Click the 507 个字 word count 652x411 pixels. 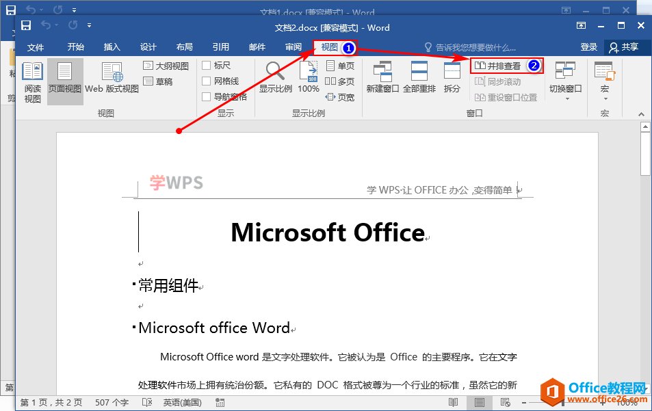click(x=112, y=402)
